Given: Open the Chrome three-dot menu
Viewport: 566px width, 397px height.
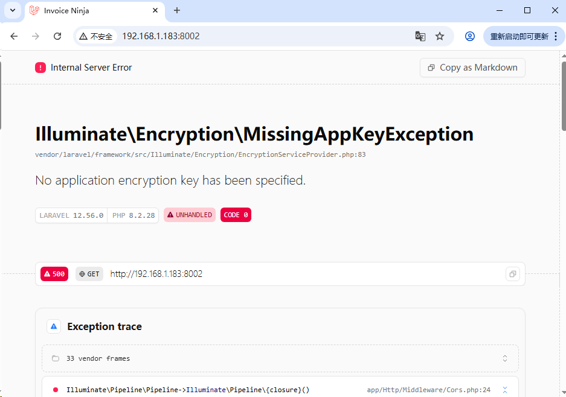Looking at the screenshot, I should tap(557, 36).
